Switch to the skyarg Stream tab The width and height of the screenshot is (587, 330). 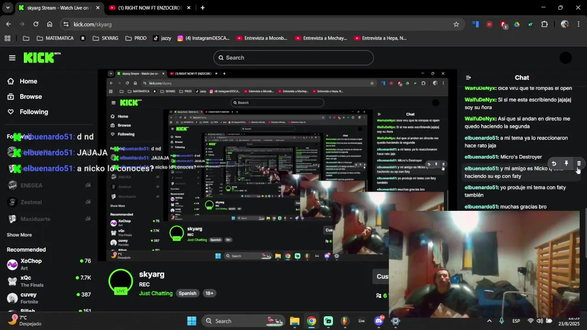(59, 8)
